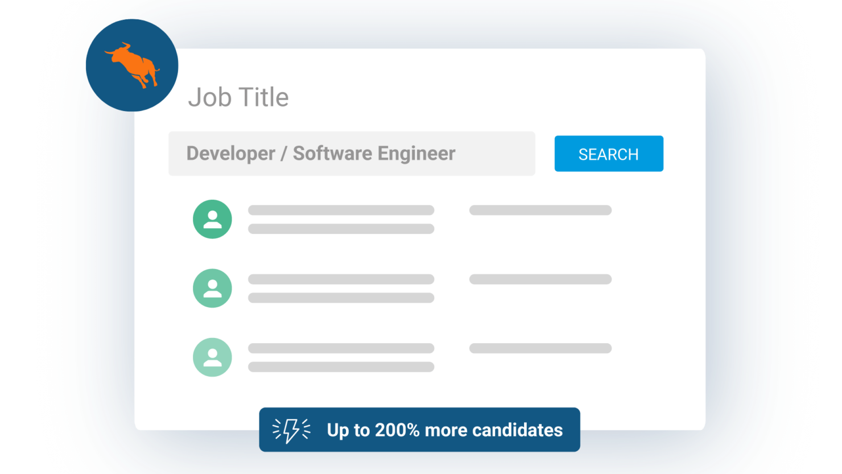This screenshot has width=842, height=474.
Task: Click second candidate's right-side placeholder bar
Action: [x=540, y=279]
